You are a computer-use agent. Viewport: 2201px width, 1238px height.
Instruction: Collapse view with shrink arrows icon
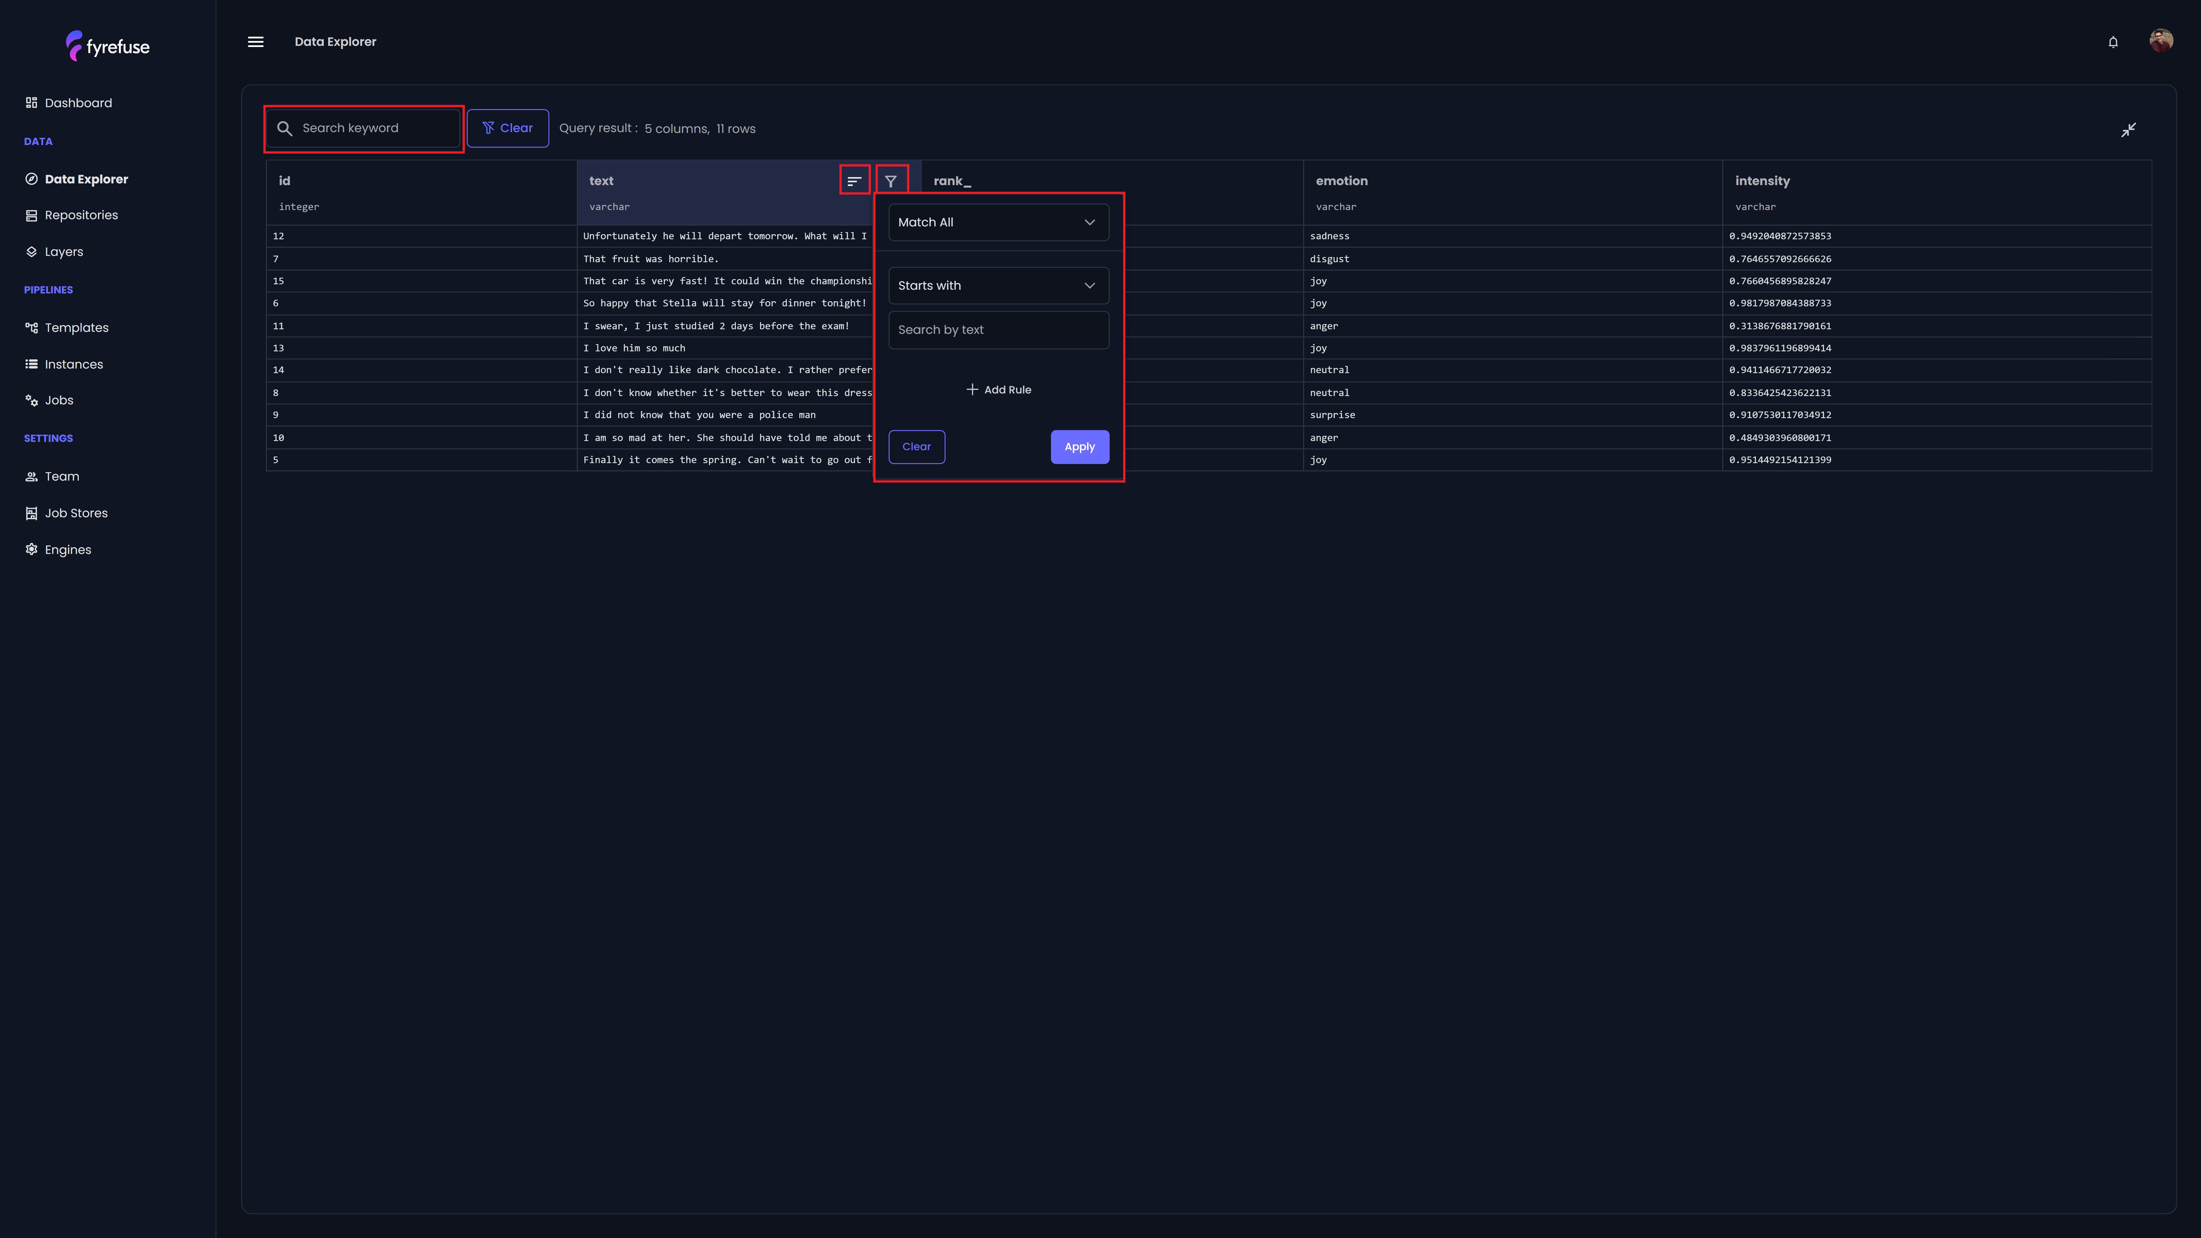pos(2128,130)
